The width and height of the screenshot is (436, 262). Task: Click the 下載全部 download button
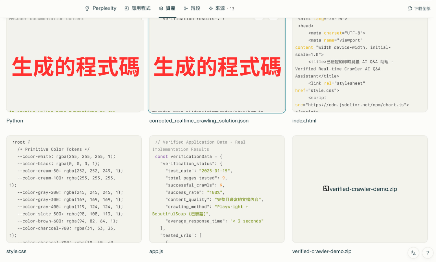[x=419, y=9]
